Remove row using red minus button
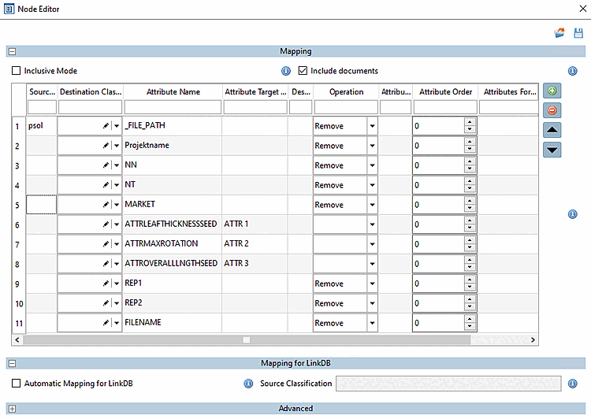The height and width of the screenshot is (419, 591). pos(552,110)
